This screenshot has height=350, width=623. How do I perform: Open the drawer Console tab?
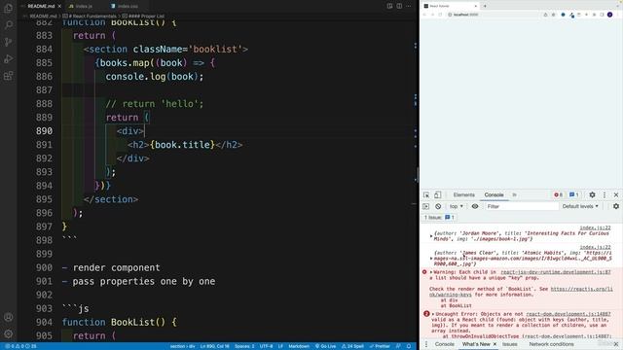[444, 344]
